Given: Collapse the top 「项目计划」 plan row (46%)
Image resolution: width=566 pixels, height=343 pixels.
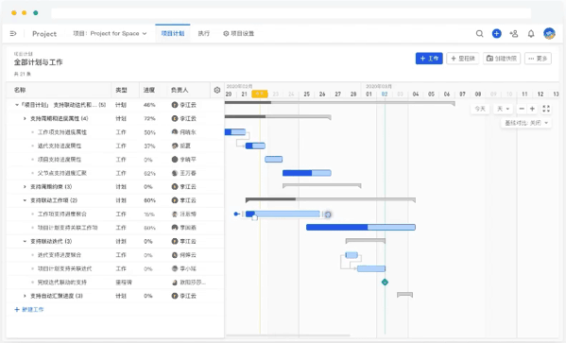Looking at the screenshot, I should click(17, 105).
